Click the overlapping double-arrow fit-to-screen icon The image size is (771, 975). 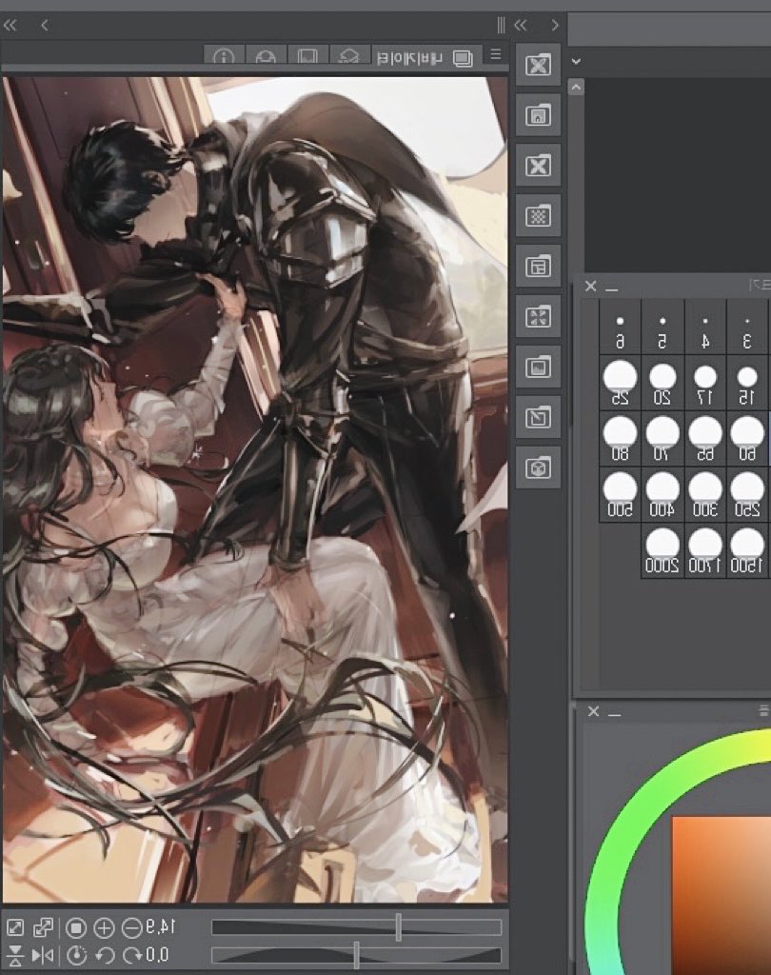(43, 928)
